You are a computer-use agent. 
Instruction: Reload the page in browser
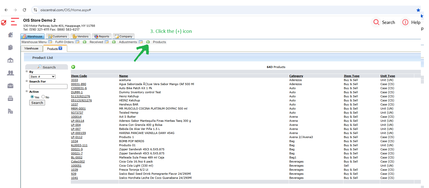point(24,10)
